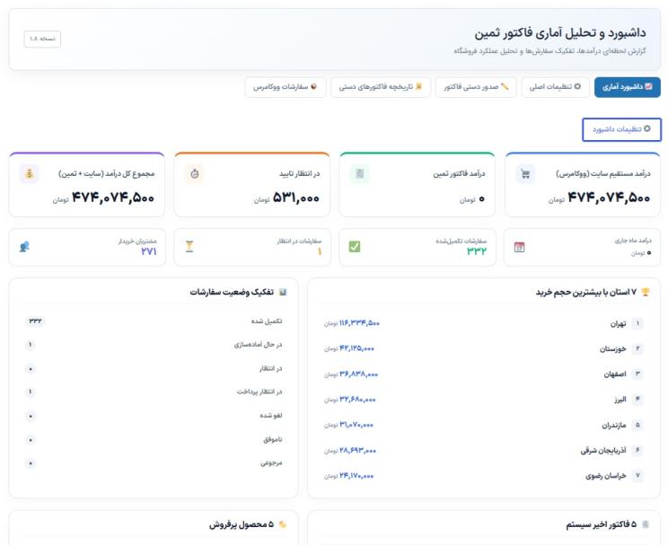Screen dimensions: 668x545
Task: Click the completed orders count ۳۳۲ in card
Action: click(476, 251)
